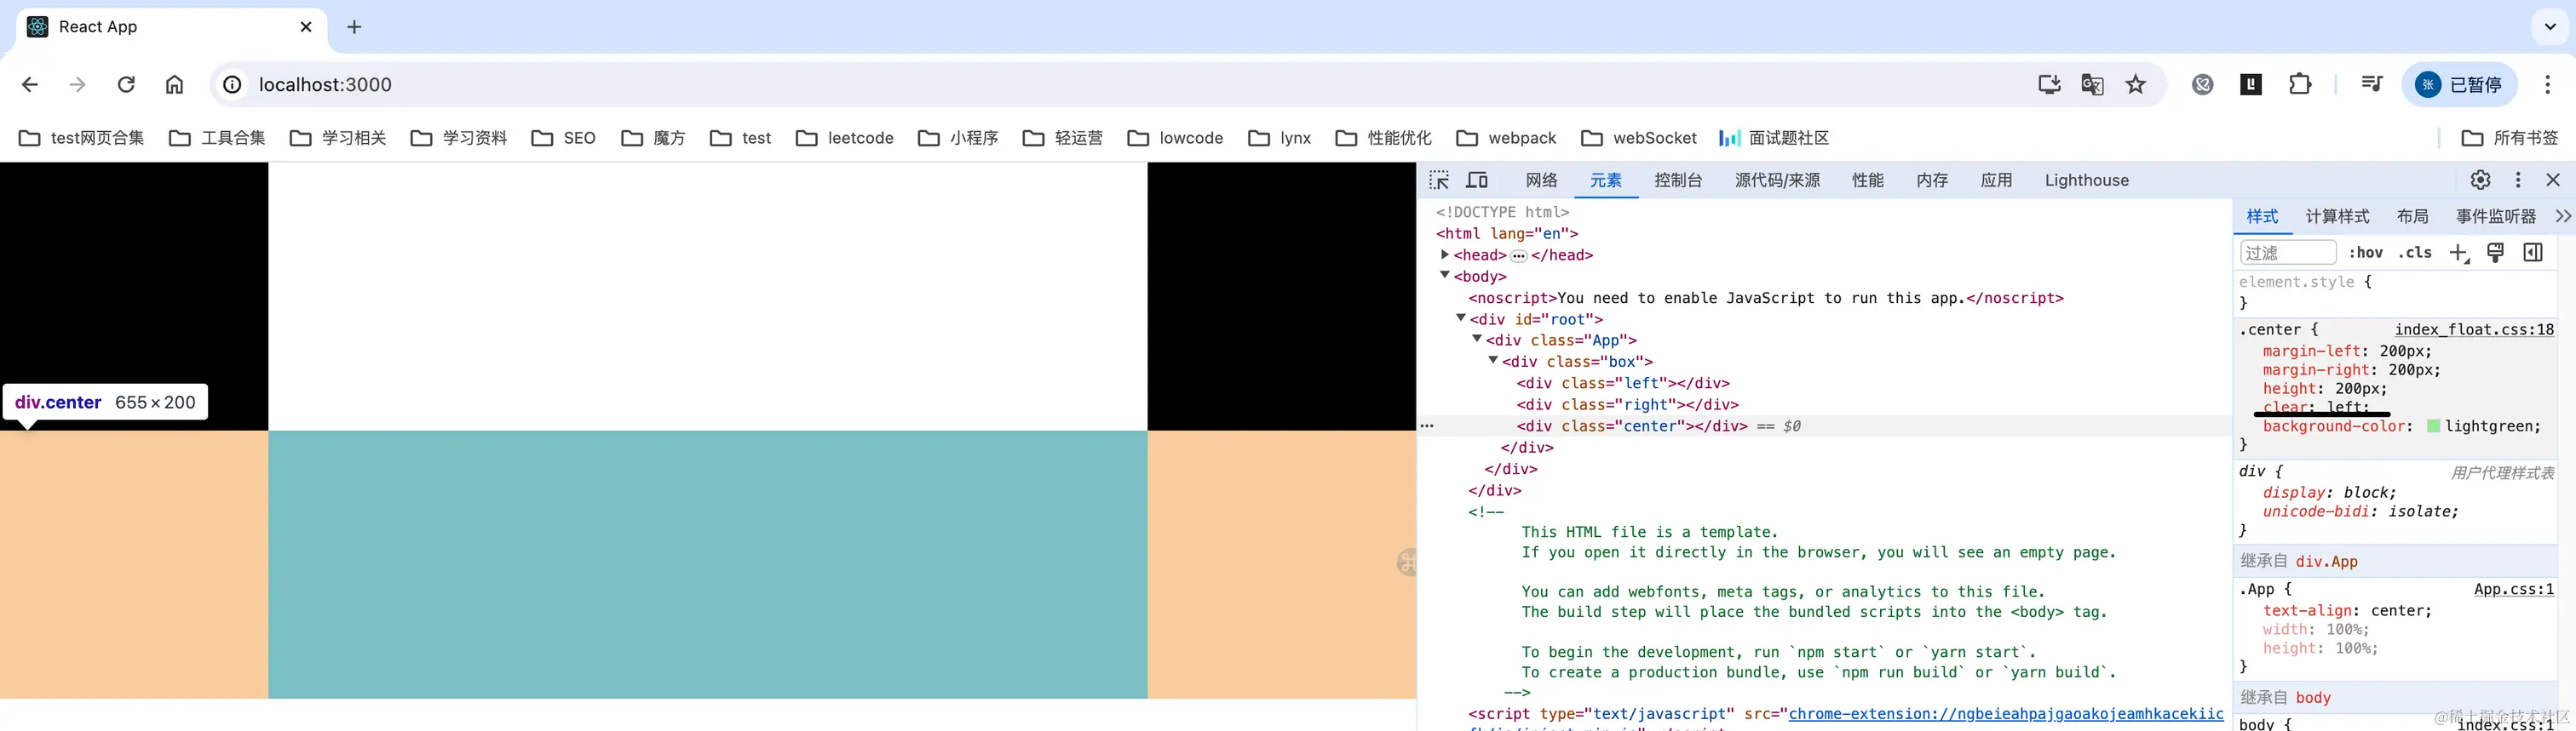The height and width of the screenshot is (731, 2576).
Task: Open the Chrome three-dot menu
Action: tap(2547, 85)
